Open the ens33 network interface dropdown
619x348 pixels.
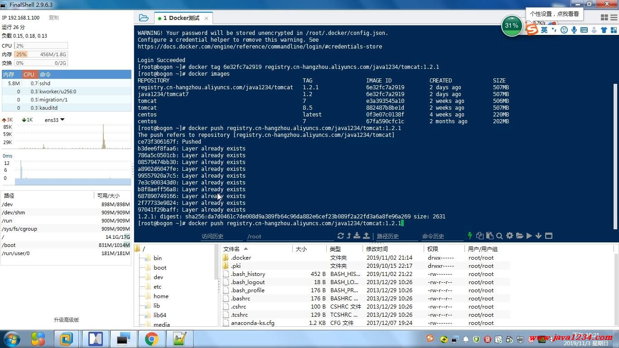pos(55,120)
